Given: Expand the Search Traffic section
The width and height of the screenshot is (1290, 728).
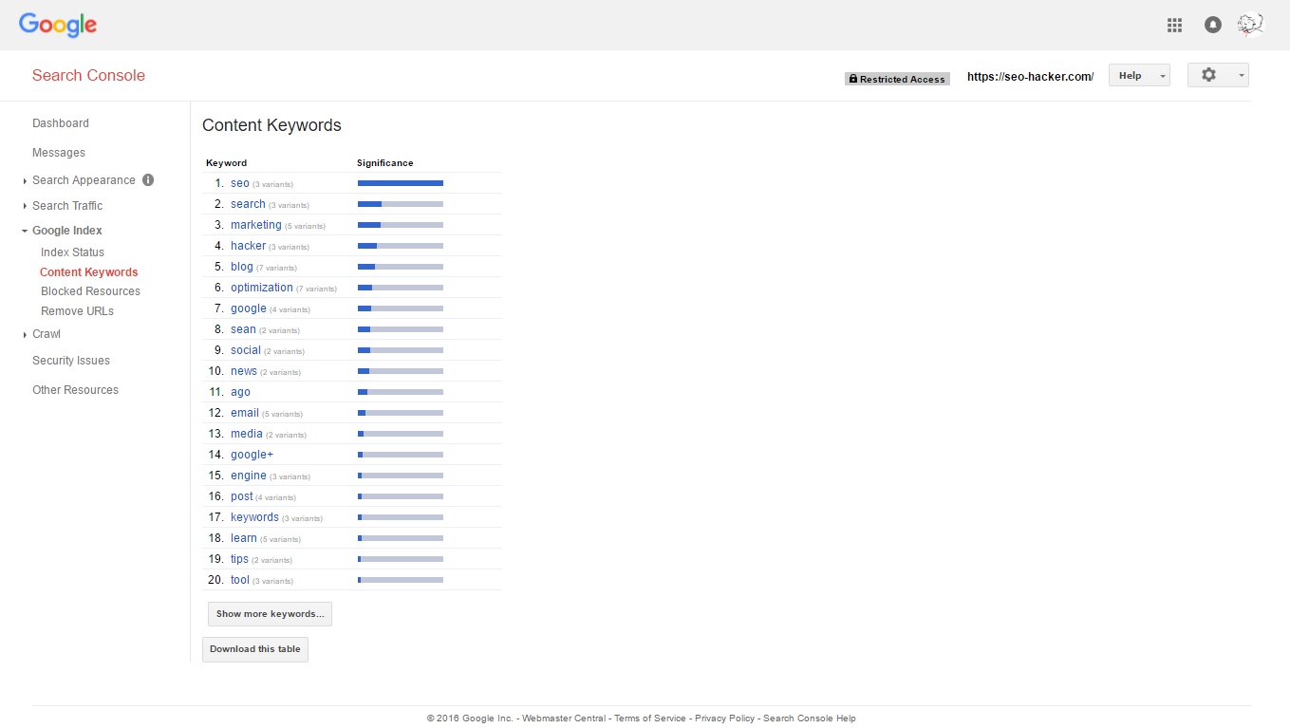Looking at the screenshot, I should pyautogui.click(x=67, y=206).
